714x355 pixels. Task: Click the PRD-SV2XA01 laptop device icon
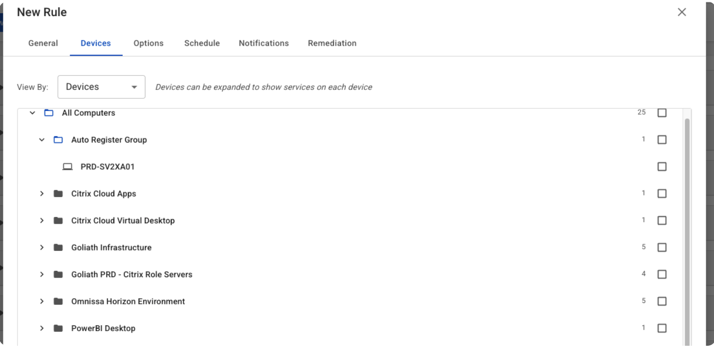click(x=68, y=167)
